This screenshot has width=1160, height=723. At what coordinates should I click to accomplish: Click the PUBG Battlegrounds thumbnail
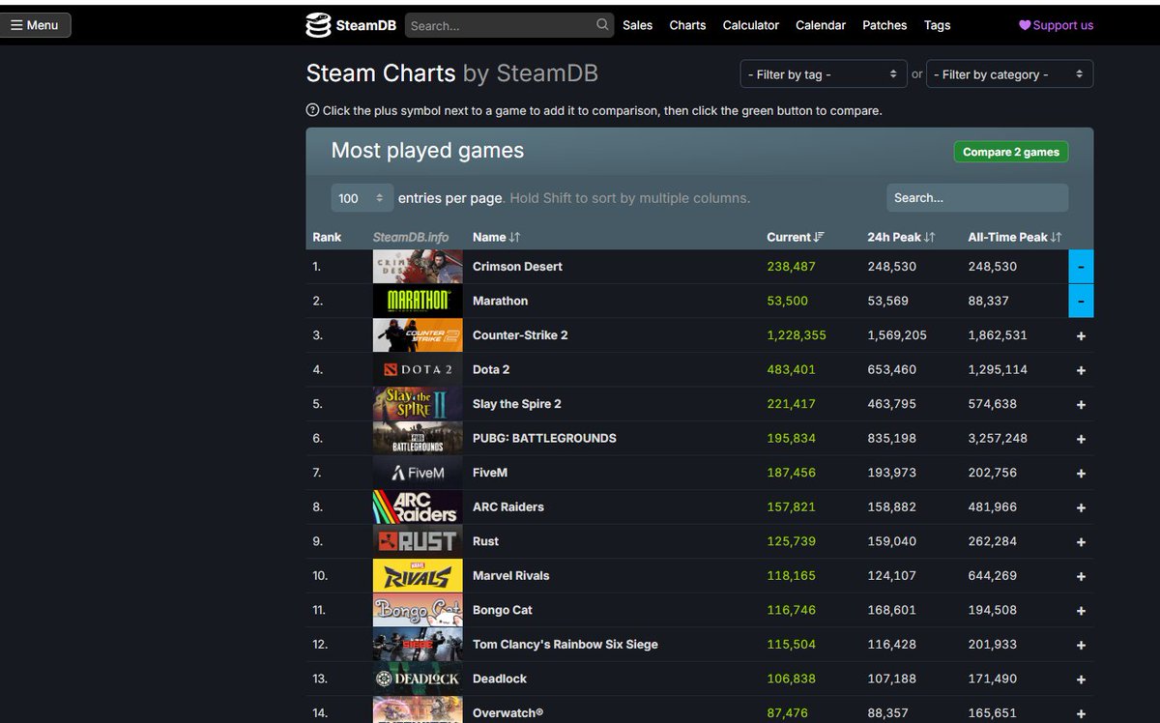point(418,438)
